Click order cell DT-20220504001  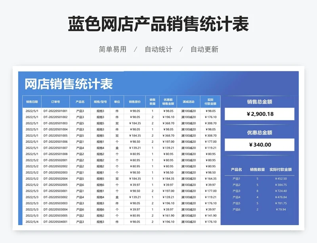click(x=55, y=222)
